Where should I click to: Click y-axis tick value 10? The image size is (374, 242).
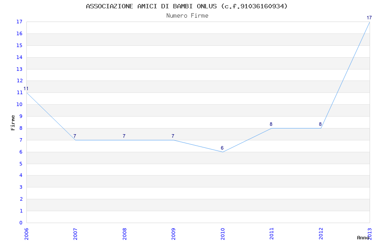[19, 104]
